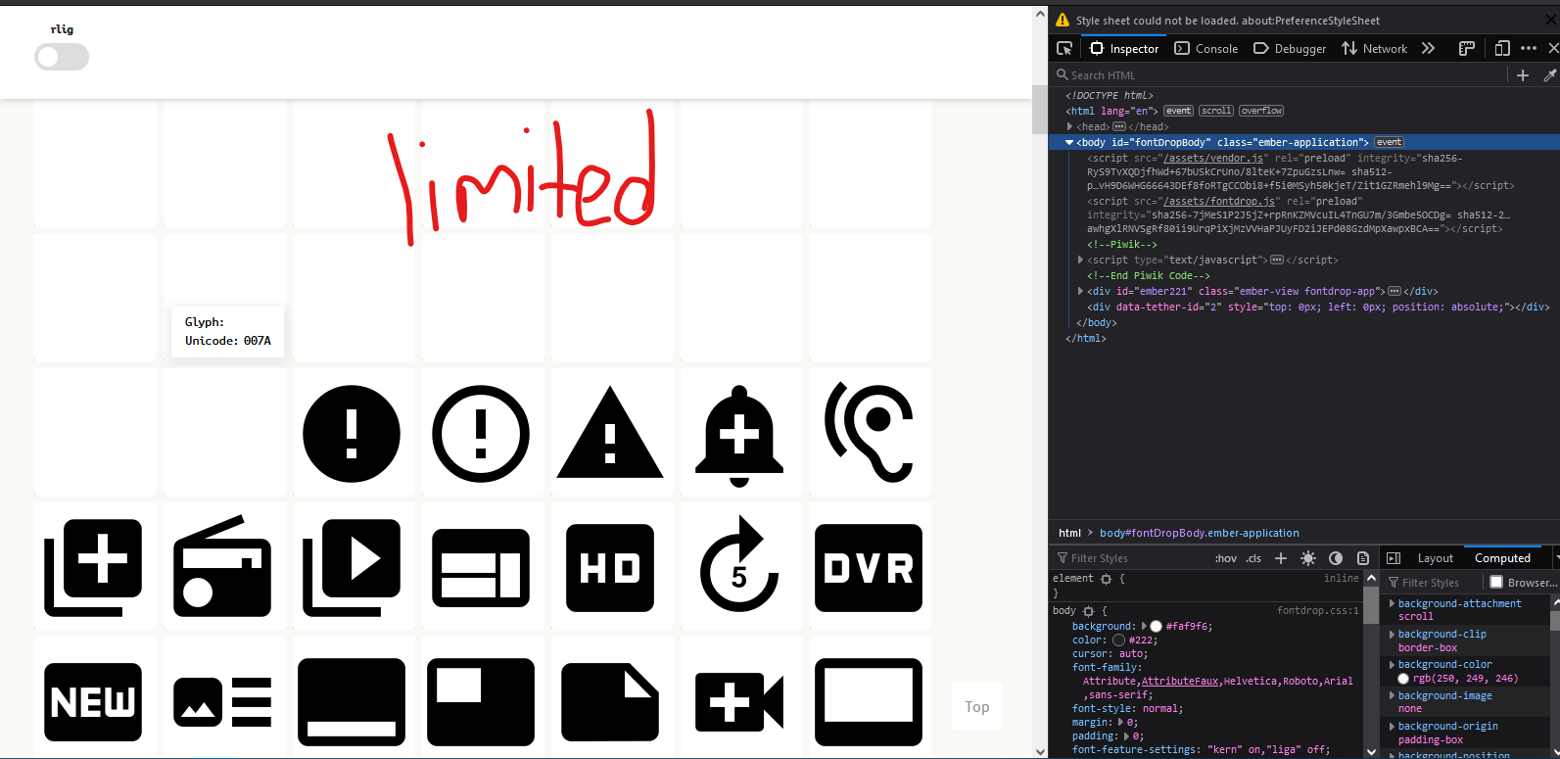The width and height of the screenshot is (1560, 759).
Task: Collapse the body fontDropBody node
Action: pos(1069,142)
